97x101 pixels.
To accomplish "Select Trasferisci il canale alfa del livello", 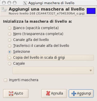I will coord(39,46).
